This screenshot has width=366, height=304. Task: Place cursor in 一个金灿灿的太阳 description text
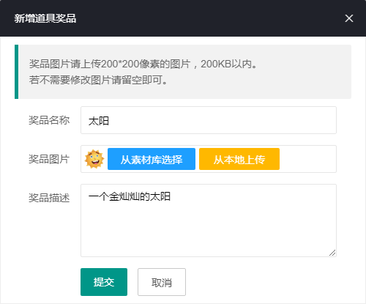tap(130, 196)
